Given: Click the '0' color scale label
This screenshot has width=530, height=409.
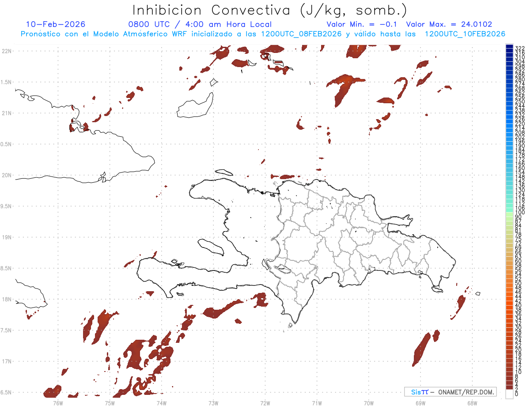Looking at the screenshot, I should pos(517,394).
